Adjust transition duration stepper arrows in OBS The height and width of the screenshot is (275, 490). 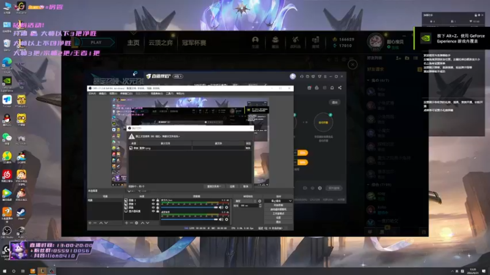[260, 206]
